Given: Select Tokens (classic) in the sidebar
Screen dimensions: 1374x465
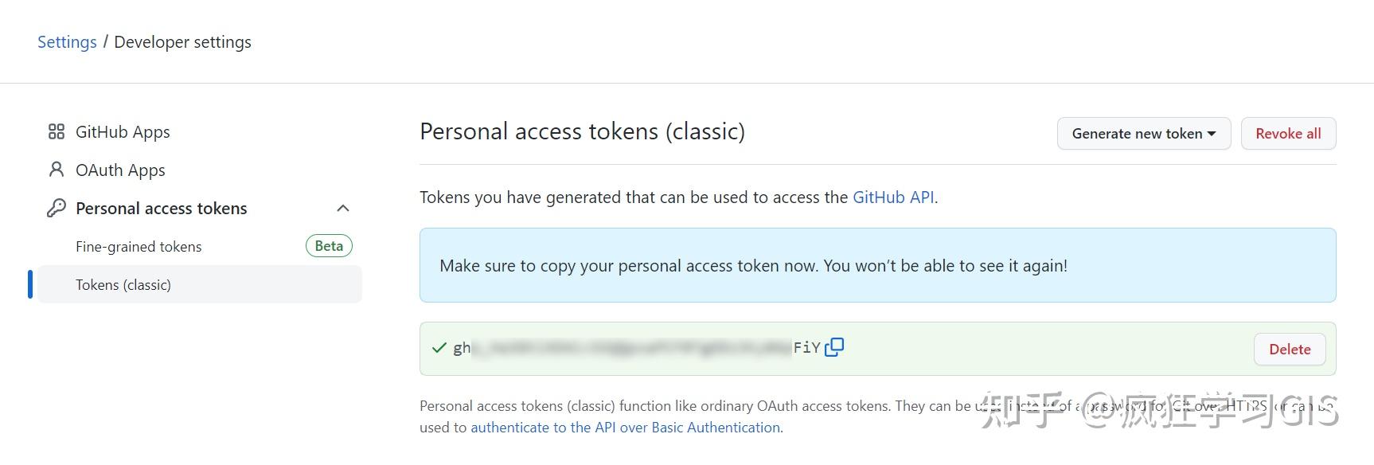Looking at the screenshot, I should coord(123,284).
